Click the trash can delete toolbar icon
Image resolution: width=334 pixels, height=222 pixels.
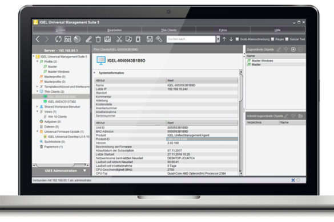(x=98, y=39)
